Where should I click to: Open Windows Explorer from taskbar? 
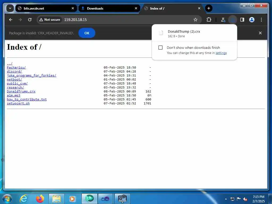(x=57, y=199)
